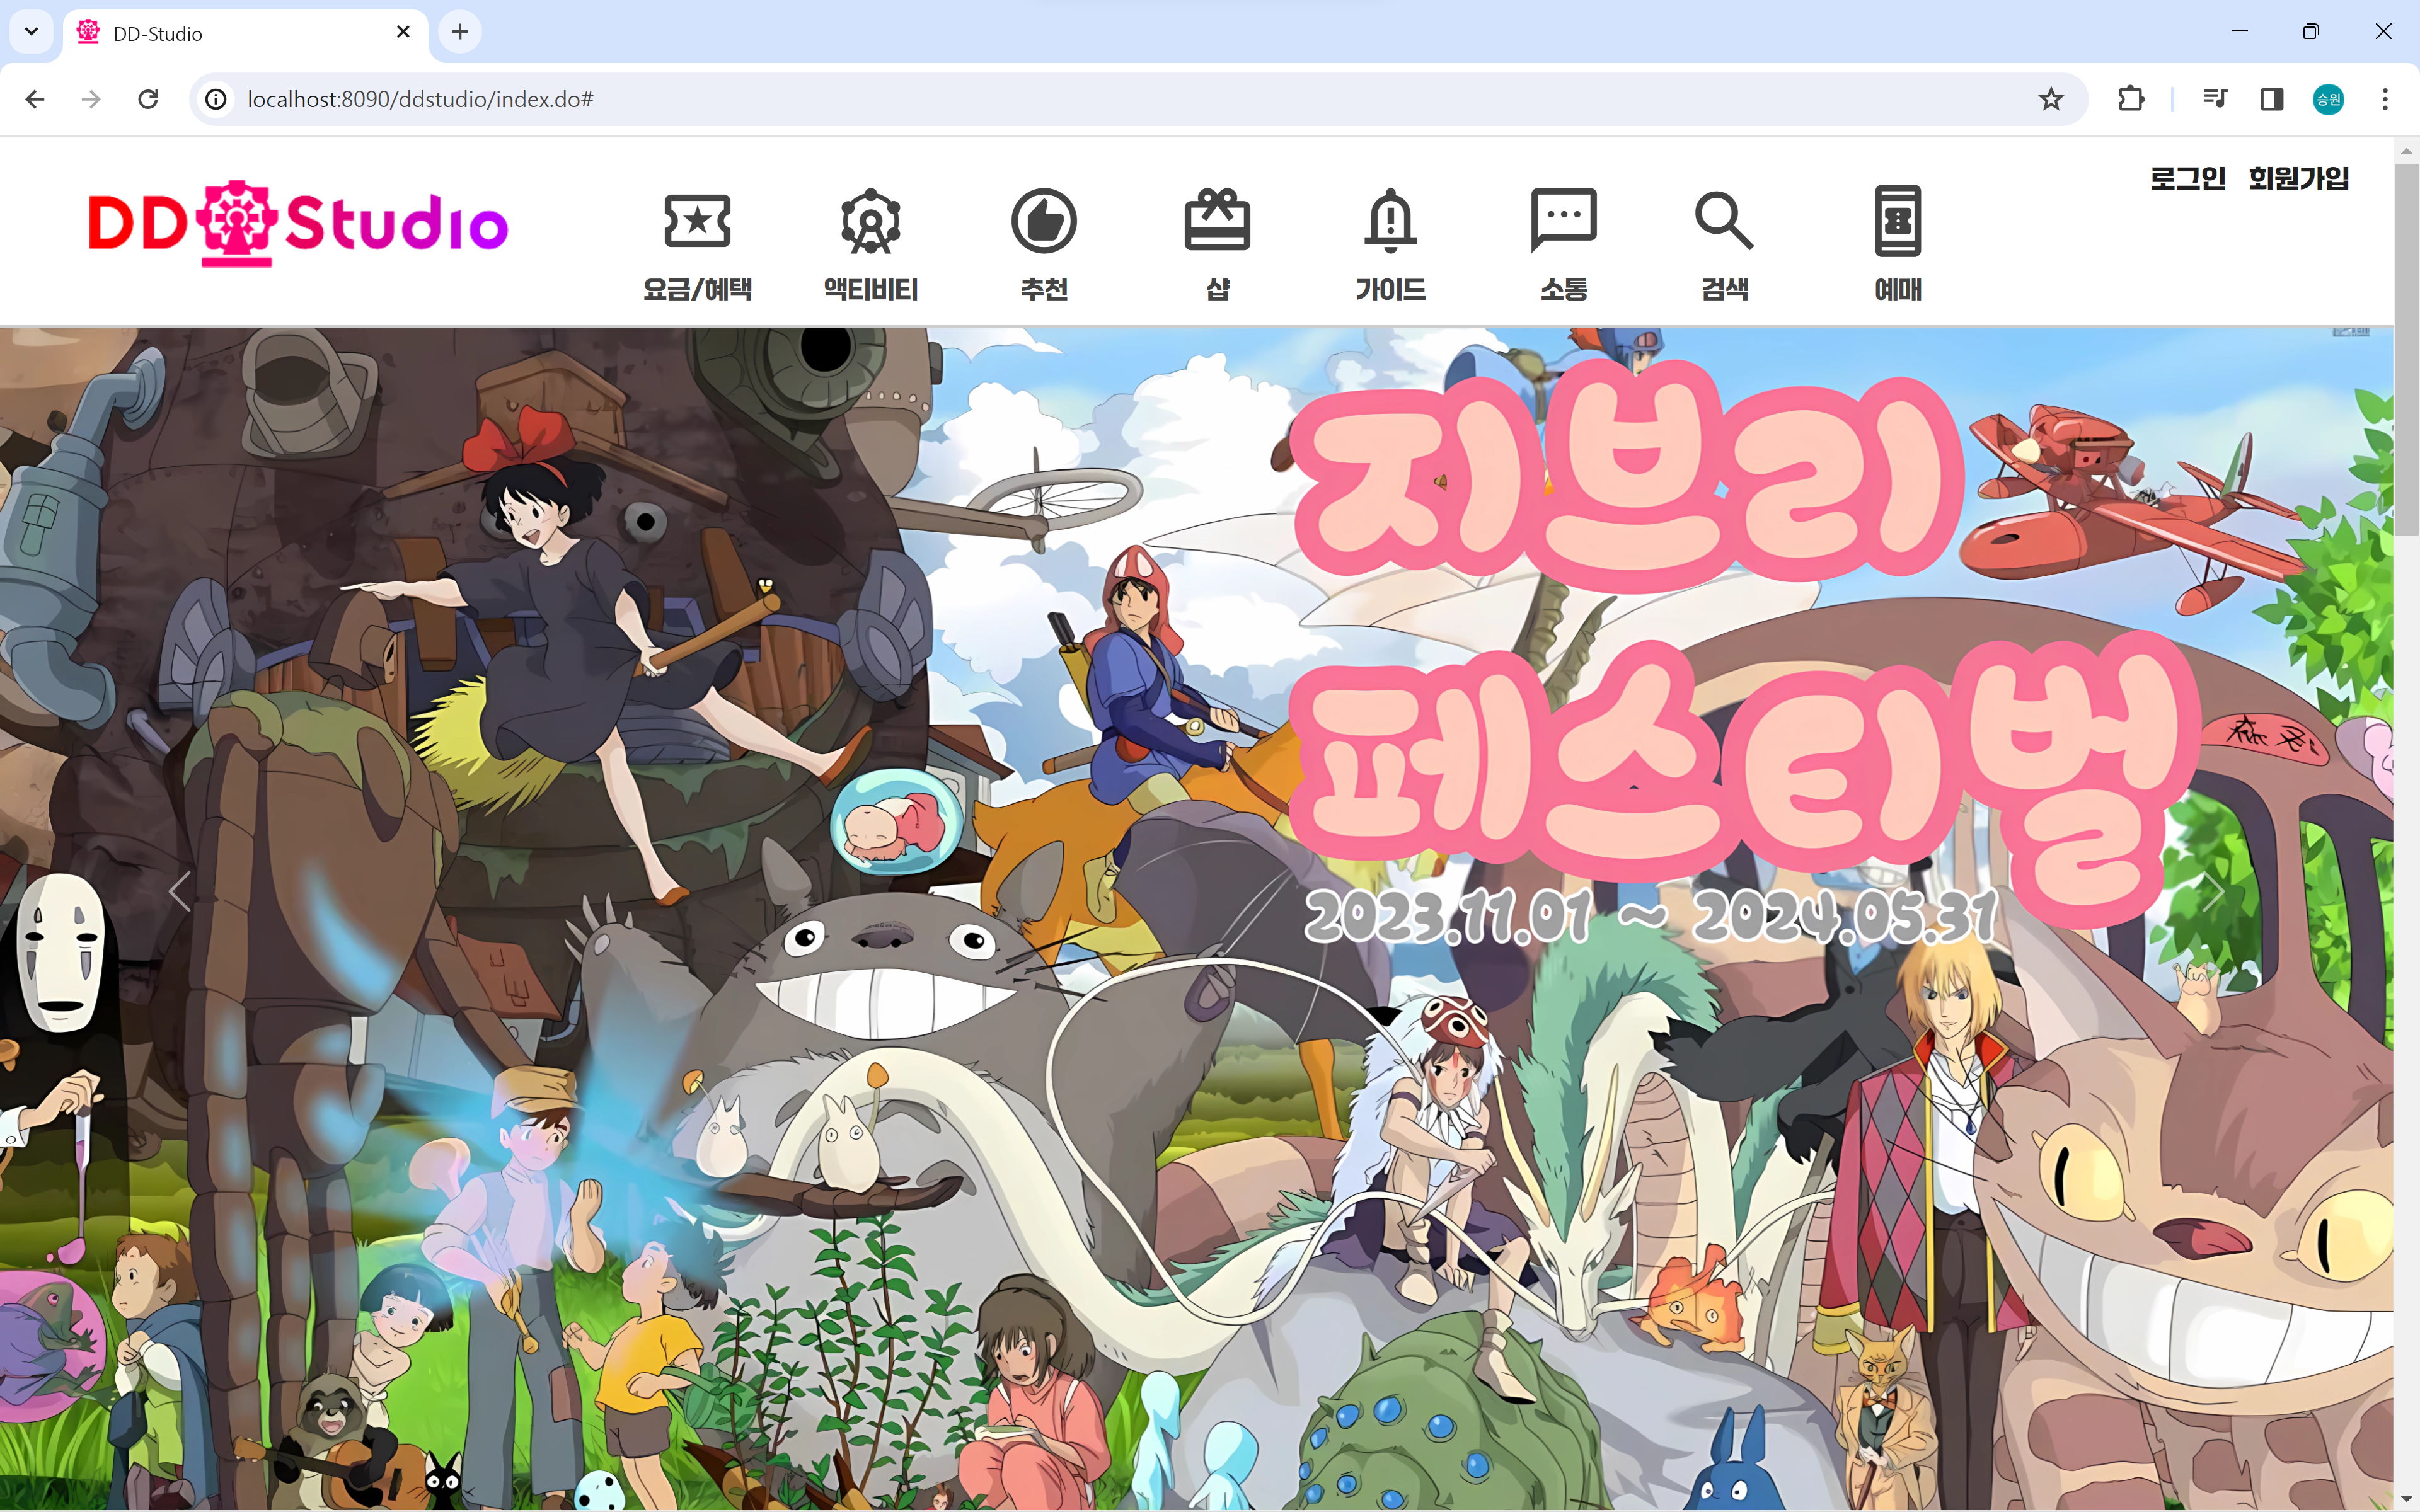Open the 액티비티 ferris wheel icon
Viewport: 2420px width, 1512px height.
pyautogui.click(x=870, y=221)
